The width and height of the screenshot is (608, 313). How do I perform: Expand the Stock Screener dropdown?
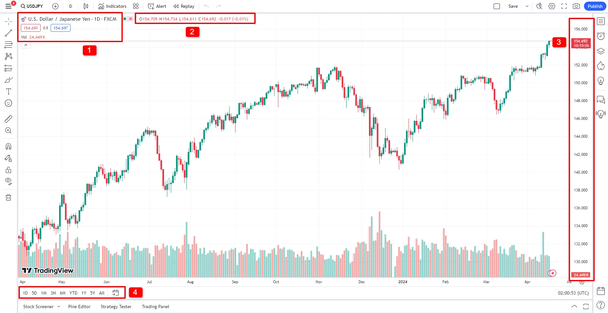59,307
